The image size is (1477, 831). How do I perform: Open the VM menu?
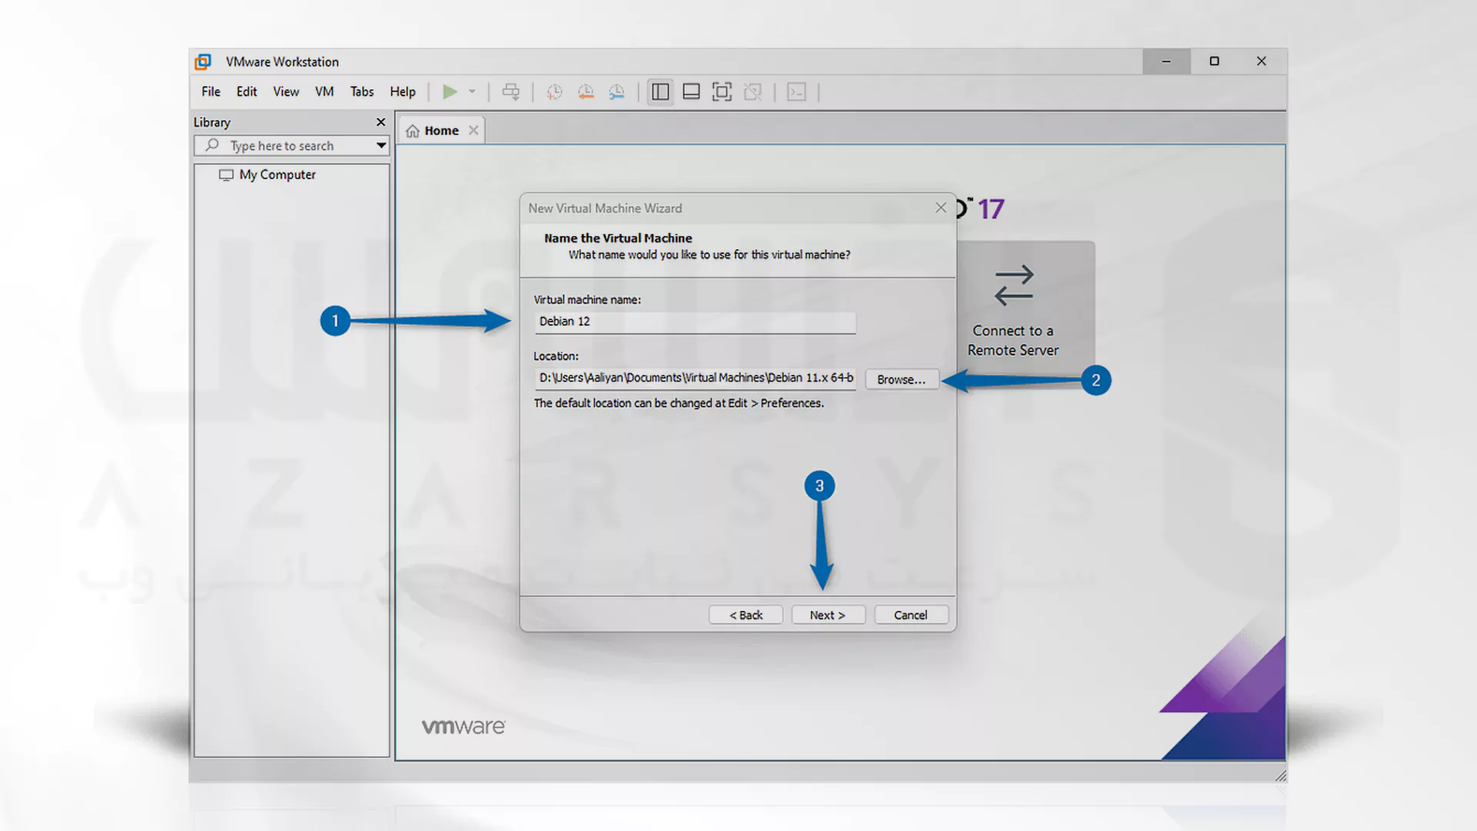click(325, 92)
